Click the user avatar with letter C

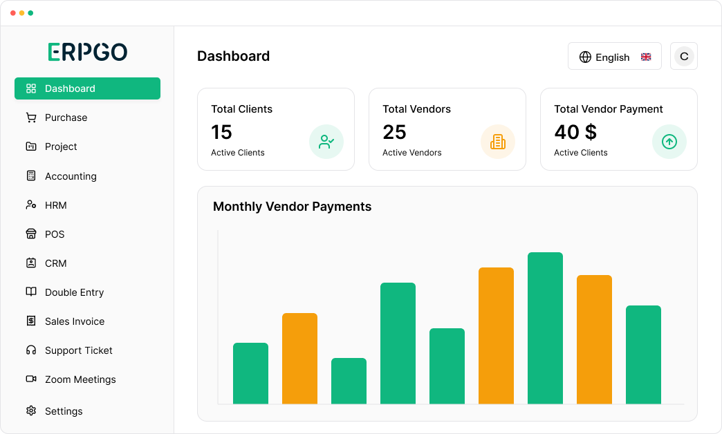tap(684, 56)
